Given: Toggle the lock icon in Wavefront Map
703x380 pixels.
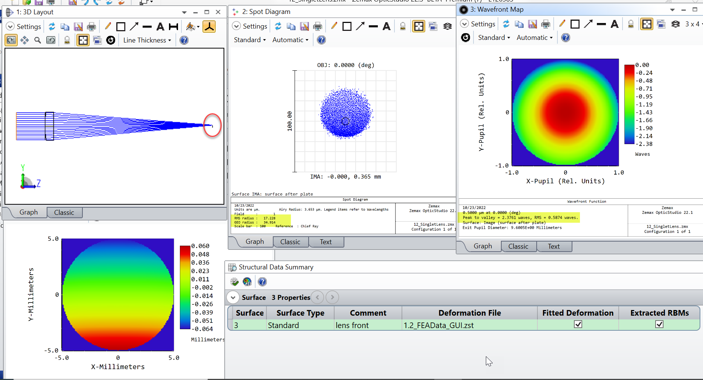Looking at the screenshot, I should point(631,24).
